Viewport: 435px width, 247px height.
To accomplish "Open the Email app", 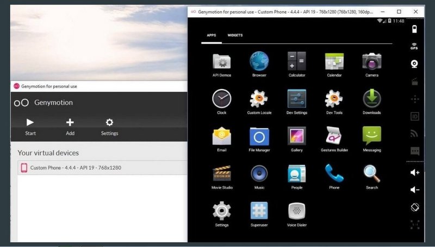I will 222,139.
